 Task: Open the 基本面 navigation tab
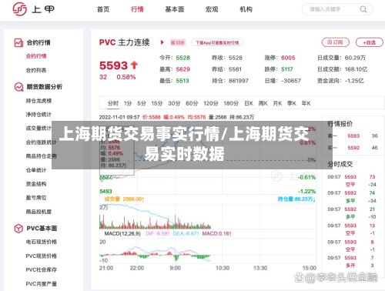[x=175, y=9]
